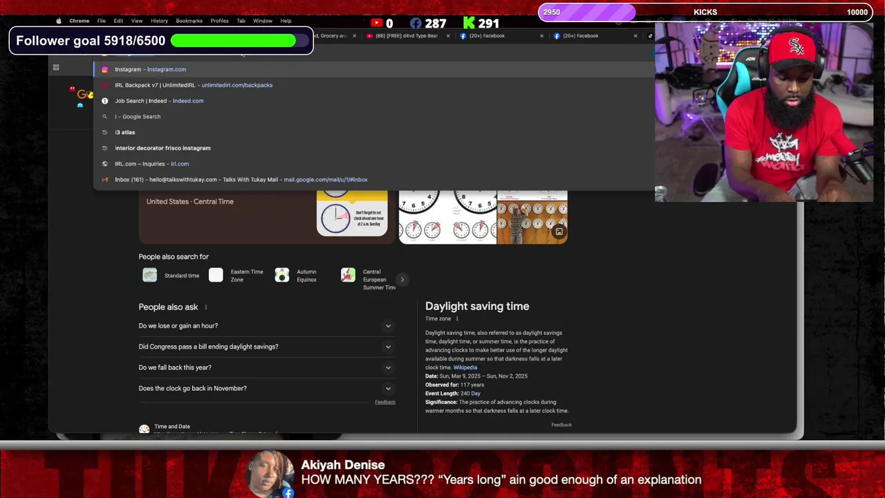Open the options menu beside Time zone
885x498 pixels.
[x=457, y=319]
